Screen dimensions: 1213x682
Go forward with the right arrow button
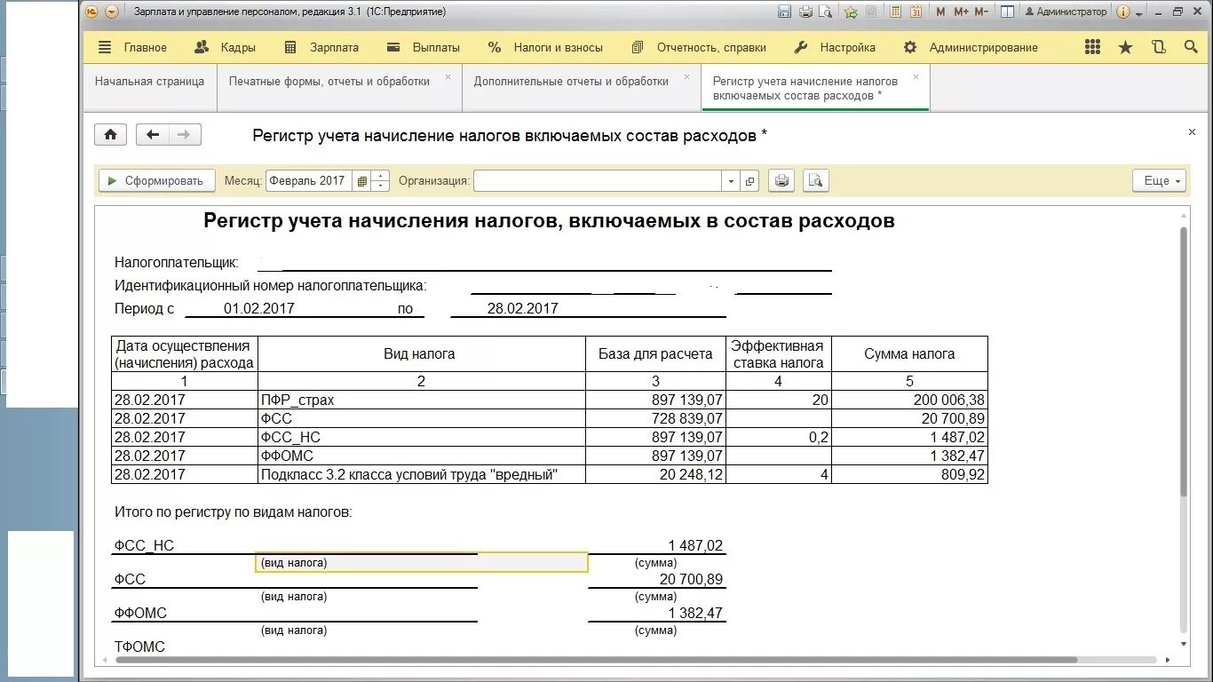(x=185, y=135)
